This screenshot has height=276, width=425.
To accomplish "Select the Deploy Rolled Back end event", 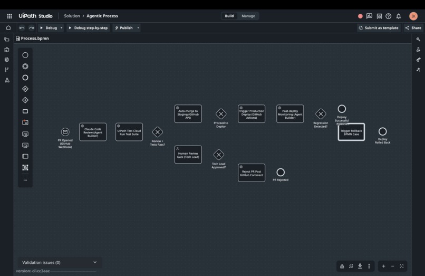I will click(382, 131).
